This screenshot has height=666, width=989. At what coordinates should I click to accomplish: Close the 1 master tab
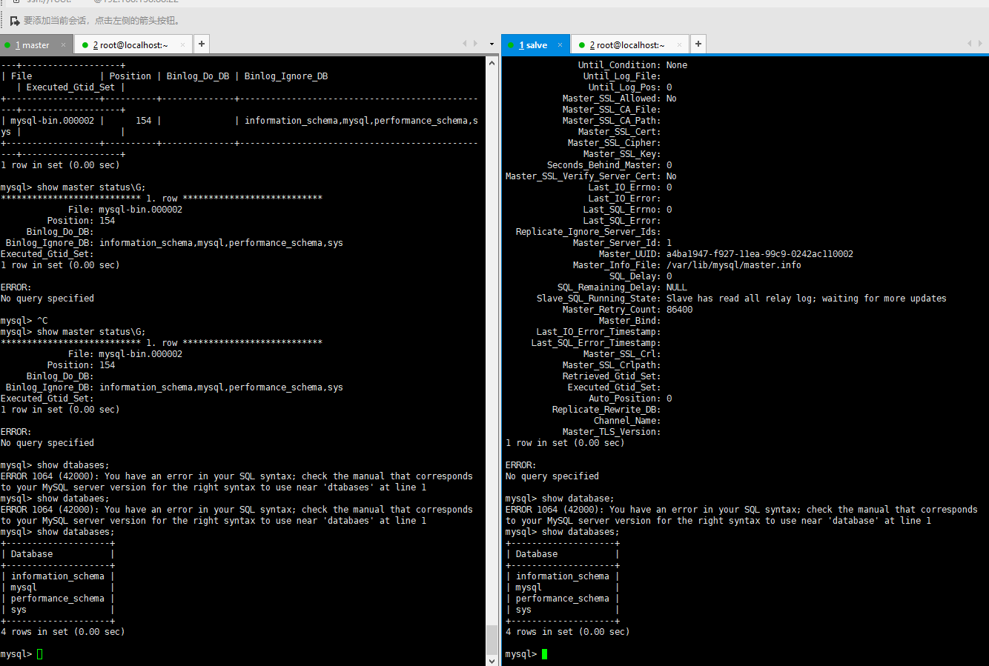(63, 45)
